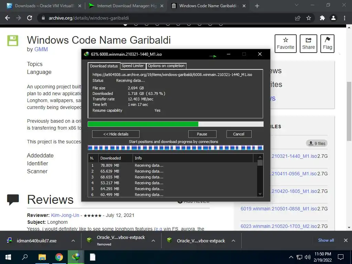Open the taskbar clock 11:50 PM
The image size is (352, 264).
322,257
